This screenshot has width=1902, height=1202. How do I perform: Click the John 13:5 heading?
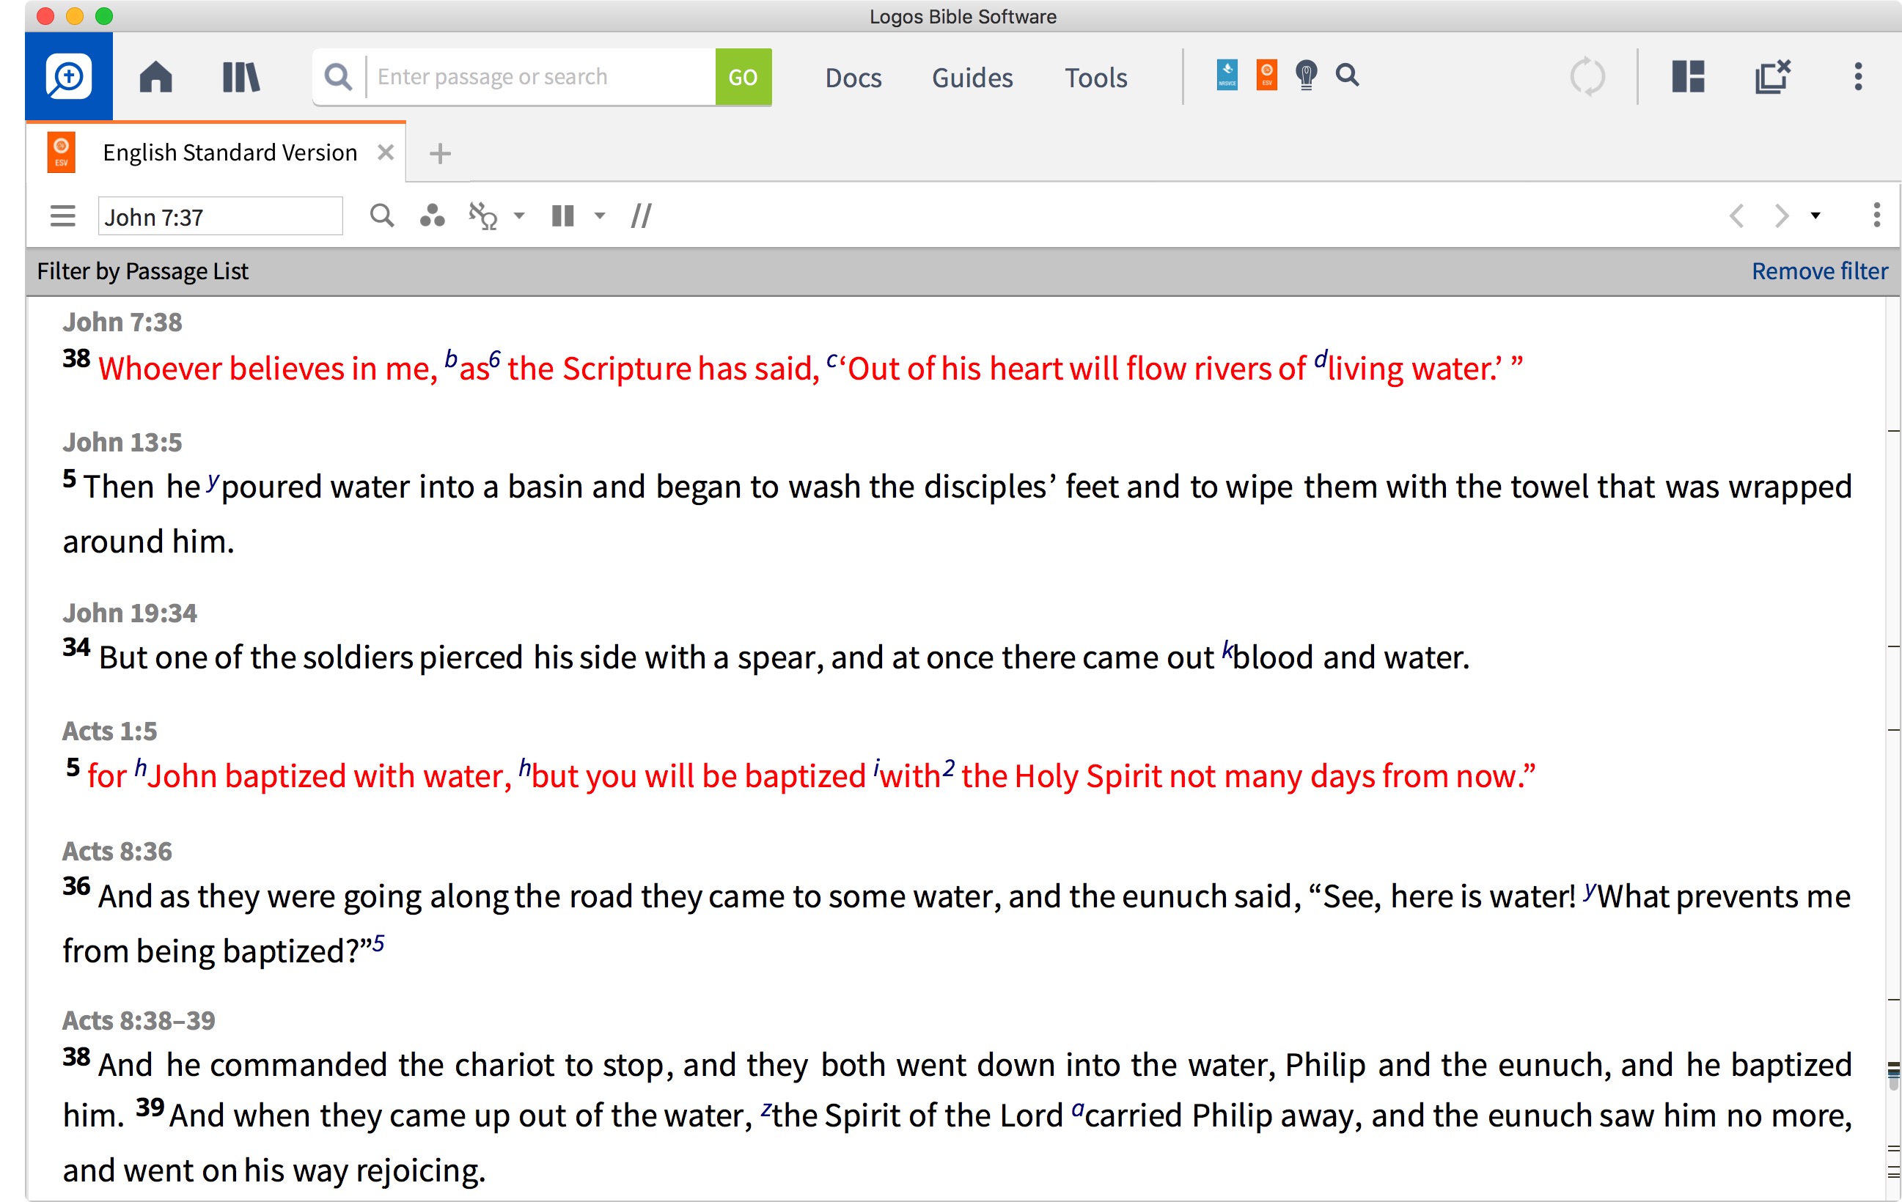coord(122,442)
